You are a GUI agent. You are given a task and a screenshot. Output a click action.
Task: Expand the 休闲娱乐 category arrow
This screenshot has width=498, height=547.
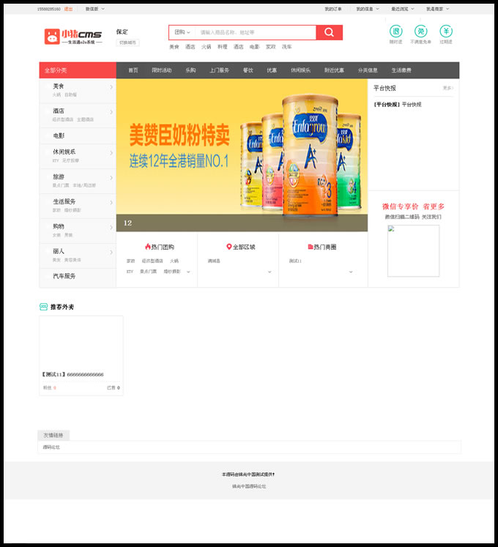tap(111, 153)
